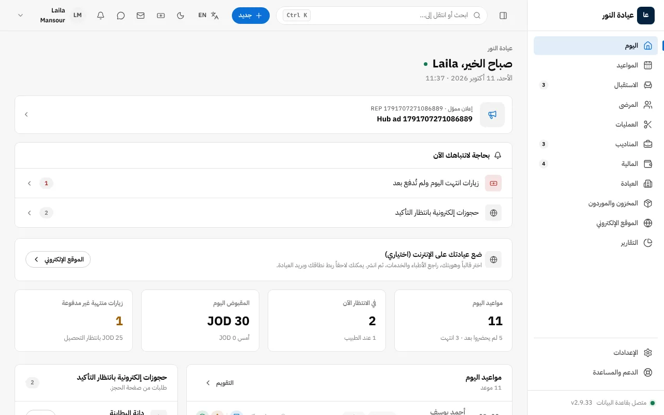The width and height of the screenshot is (664, 415).
Task: Click the العيادة building icon
Action: point(648,184)
